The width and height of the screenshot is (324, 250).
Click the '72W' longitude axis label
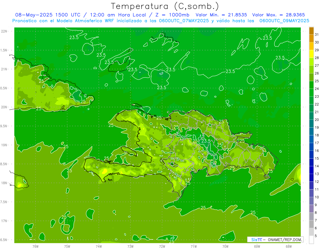click(162, 246)
